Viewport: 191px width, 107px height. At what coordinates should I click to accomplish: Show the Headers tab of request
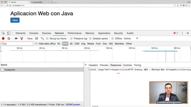point(93,65)
